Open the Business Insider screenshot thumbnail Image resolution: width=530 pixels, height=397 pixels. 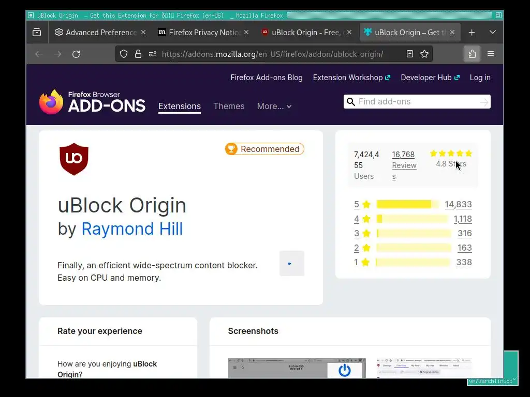[297, 368]
